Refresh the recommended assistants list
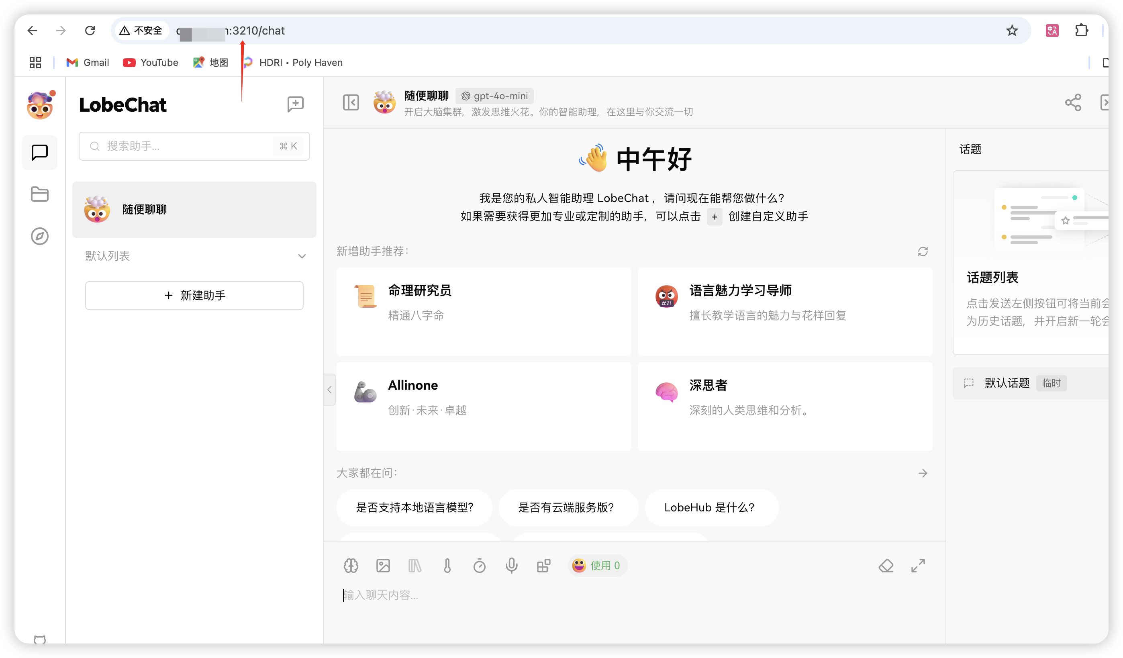1123x658 pixels. (x=923, y=252)
